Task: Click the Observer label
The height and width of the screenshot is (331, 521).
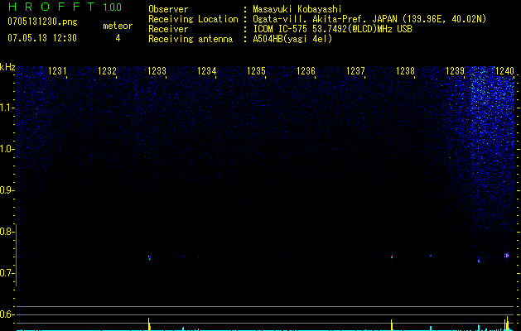Action: (x=168, y=9)
